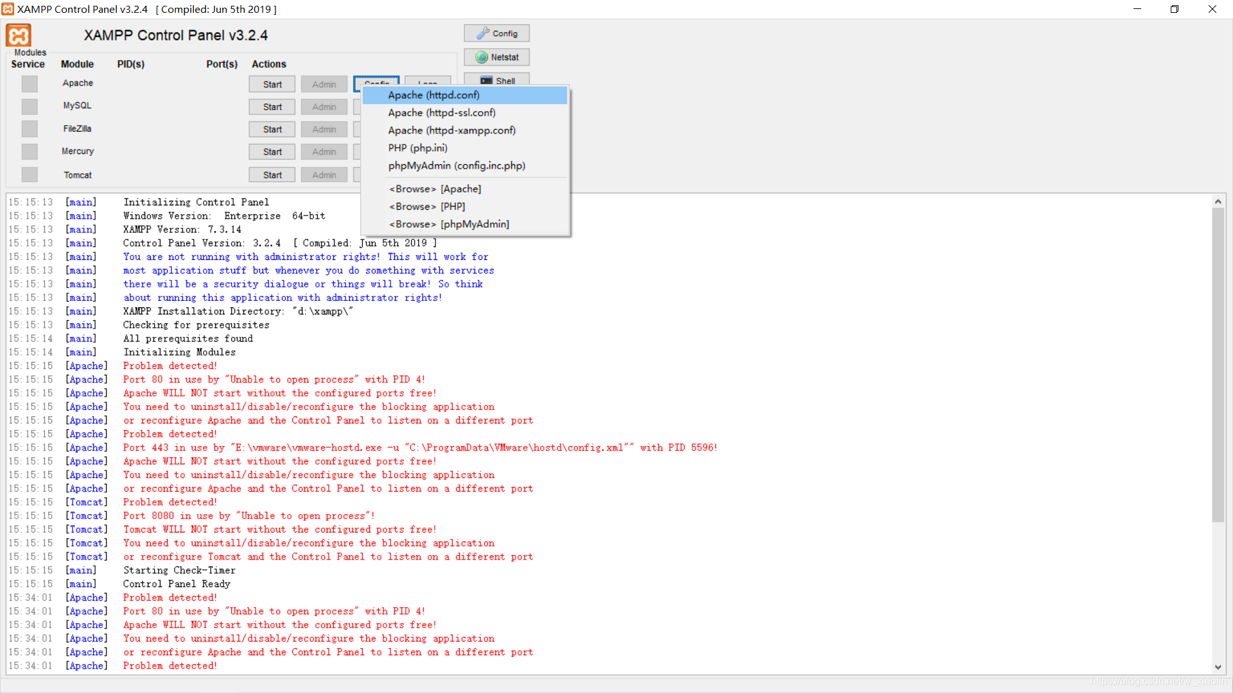Start the MySQL module
1233x693 pixels.
272,107
